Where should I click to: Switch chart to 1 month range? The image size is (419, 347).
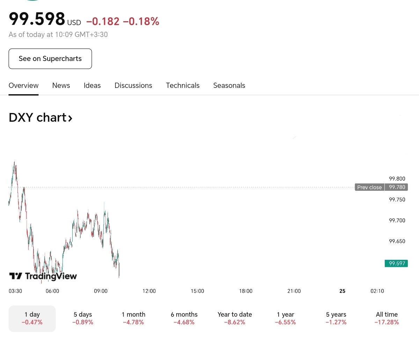pos(133,318)
